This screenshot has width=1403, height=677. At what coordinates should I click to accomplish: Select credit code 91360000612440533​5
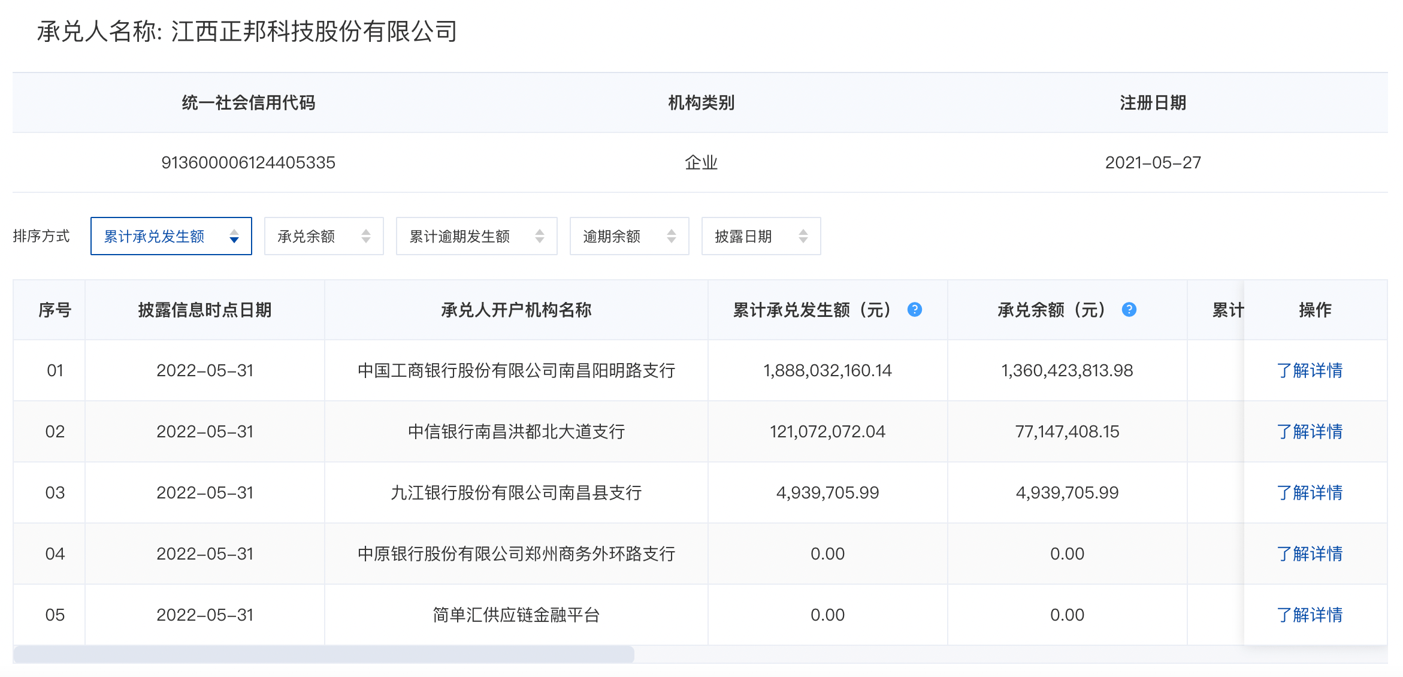248,162
